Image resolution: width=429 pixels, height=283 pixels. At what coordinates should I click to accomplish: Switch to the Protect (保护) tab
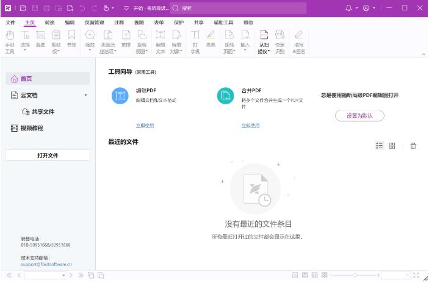(x=179, y=23)
